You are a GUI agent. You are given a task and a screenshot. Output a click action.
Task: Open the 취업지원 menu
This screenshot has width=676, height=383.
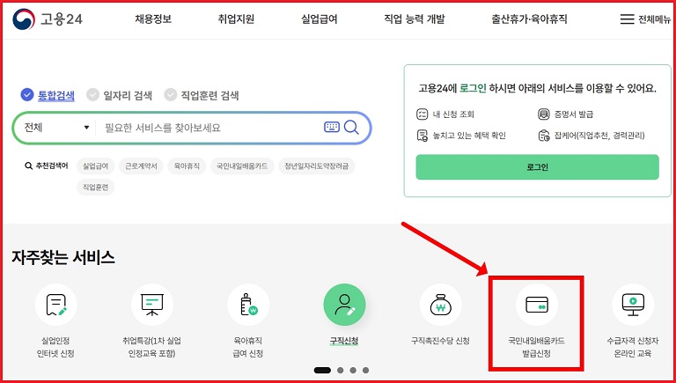(x=236, y=19)
